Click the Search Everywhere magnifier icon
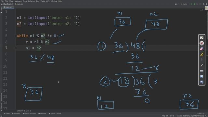Image resolution: width=208 pixels, height=117 pixels. [203, 4]
